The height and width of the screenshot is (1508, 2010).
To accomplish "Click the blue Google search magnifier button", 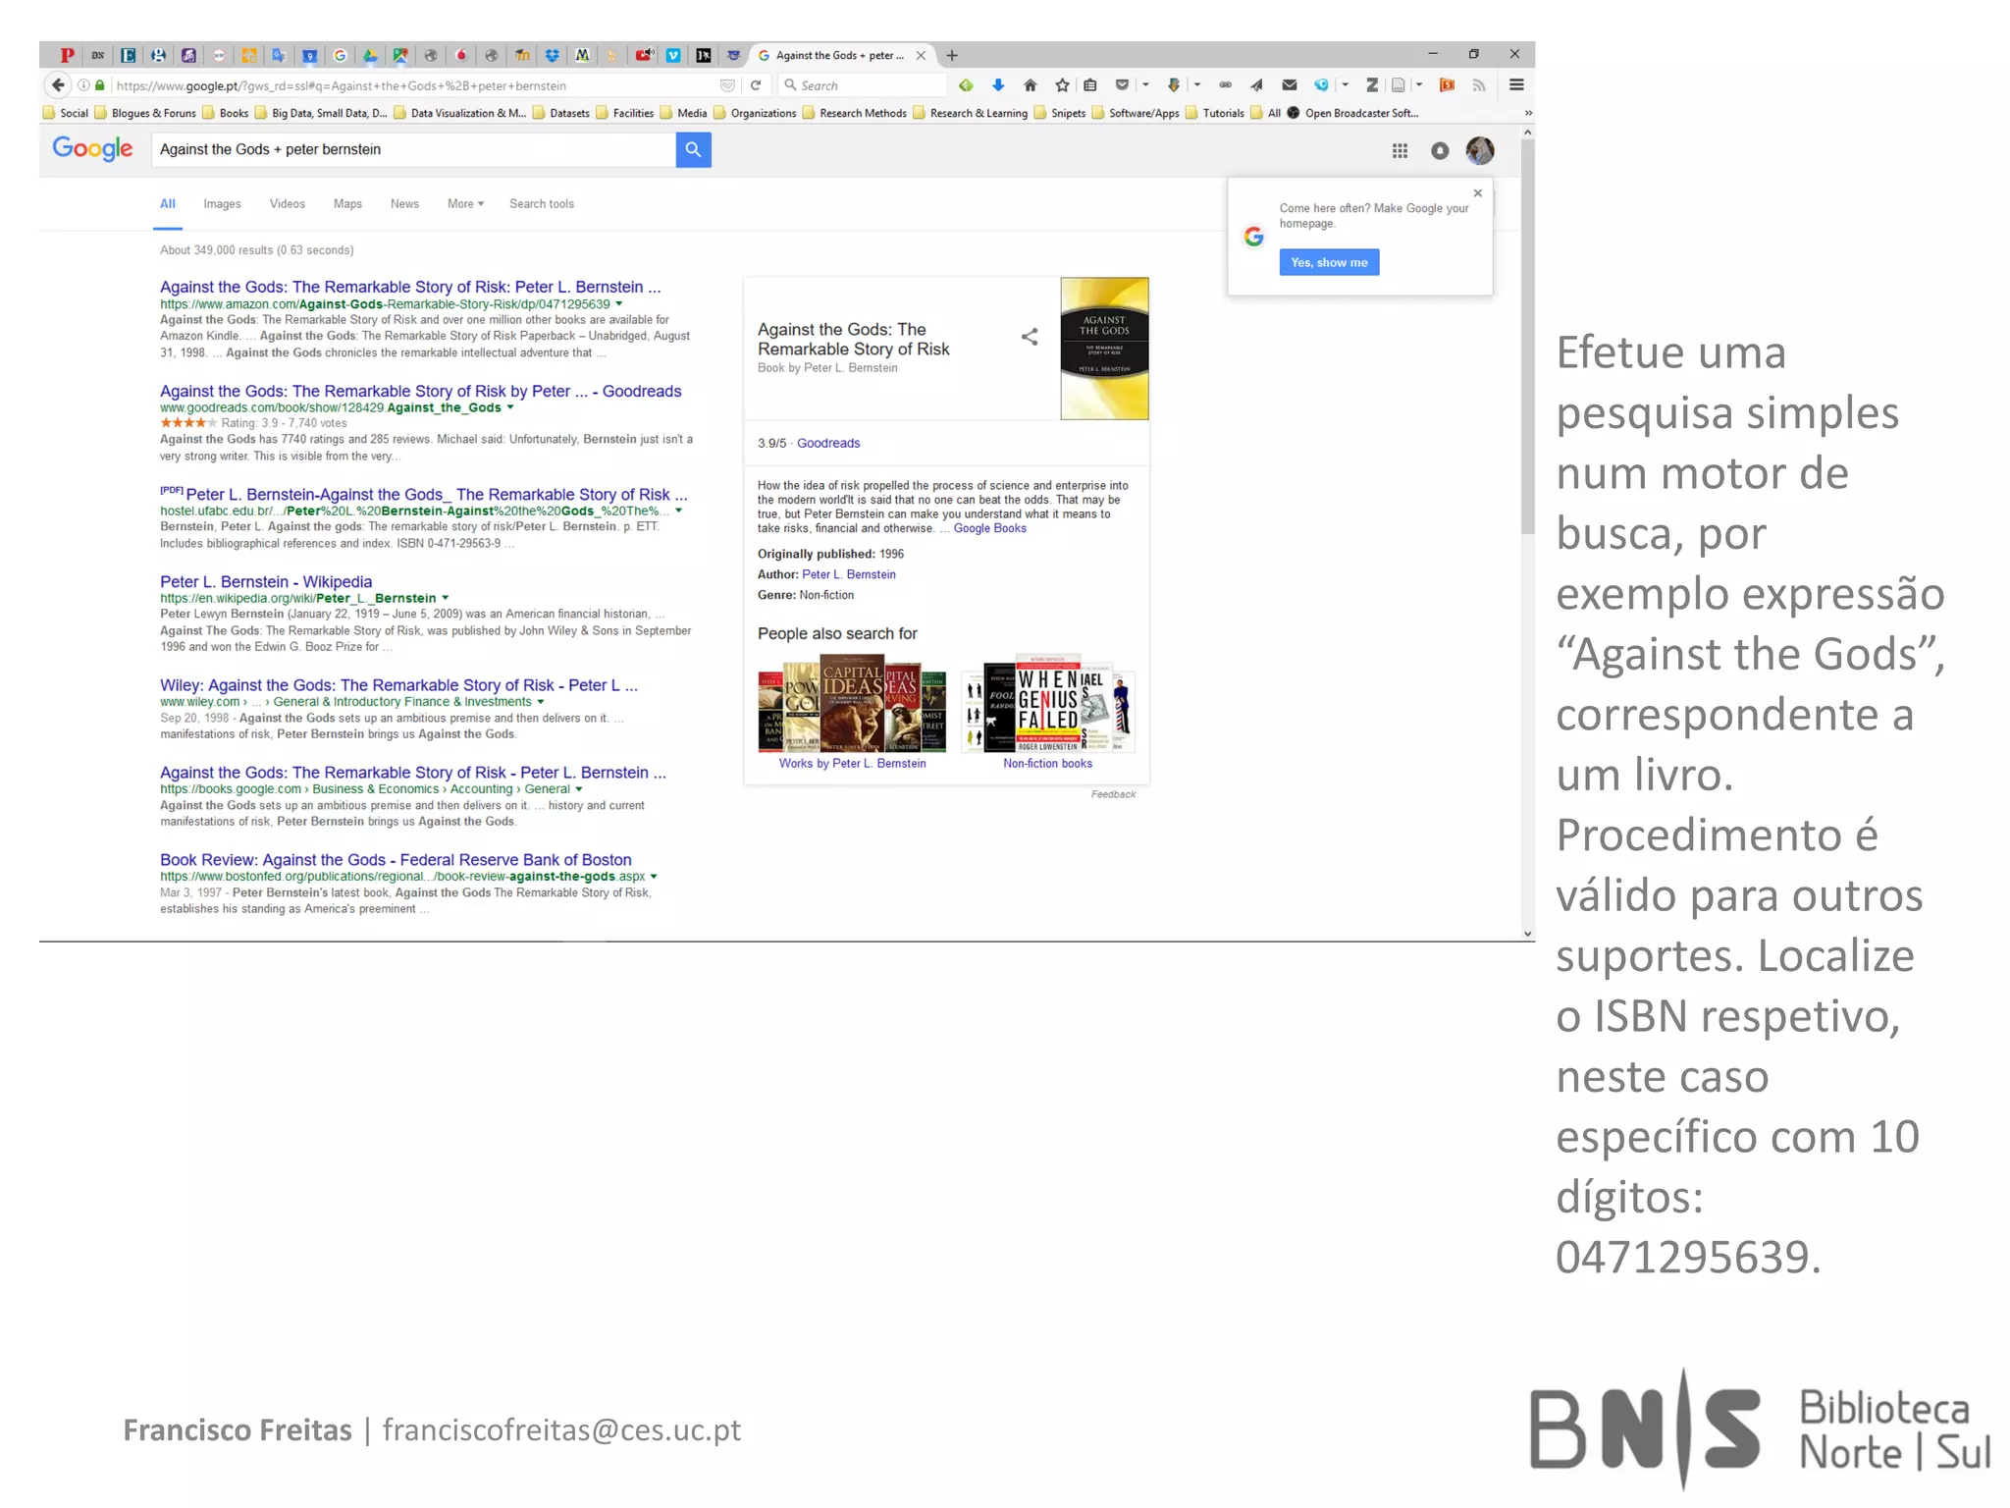I will coord(693,149).
